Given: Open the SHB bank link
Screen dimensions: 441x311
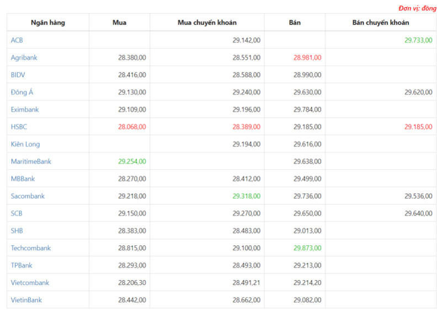Looking at the screenshot, I should [x=17, y=231].
